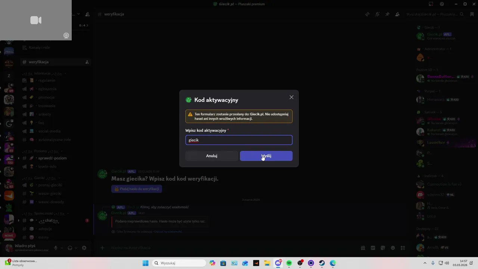This screenshot has height=269, width=478.
Task: Click the activation code input field
Action: [239, 140]
